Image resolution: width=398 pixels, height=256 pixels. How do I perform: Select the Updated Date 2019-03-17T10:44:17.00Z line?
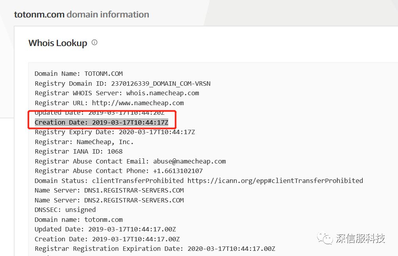pyautogui.click(x=105, y=229)
